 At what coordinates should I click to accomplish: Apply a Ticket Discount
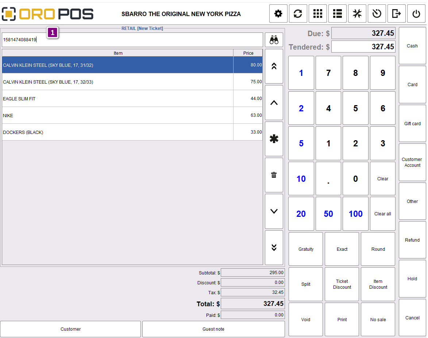tap(342, 284)
